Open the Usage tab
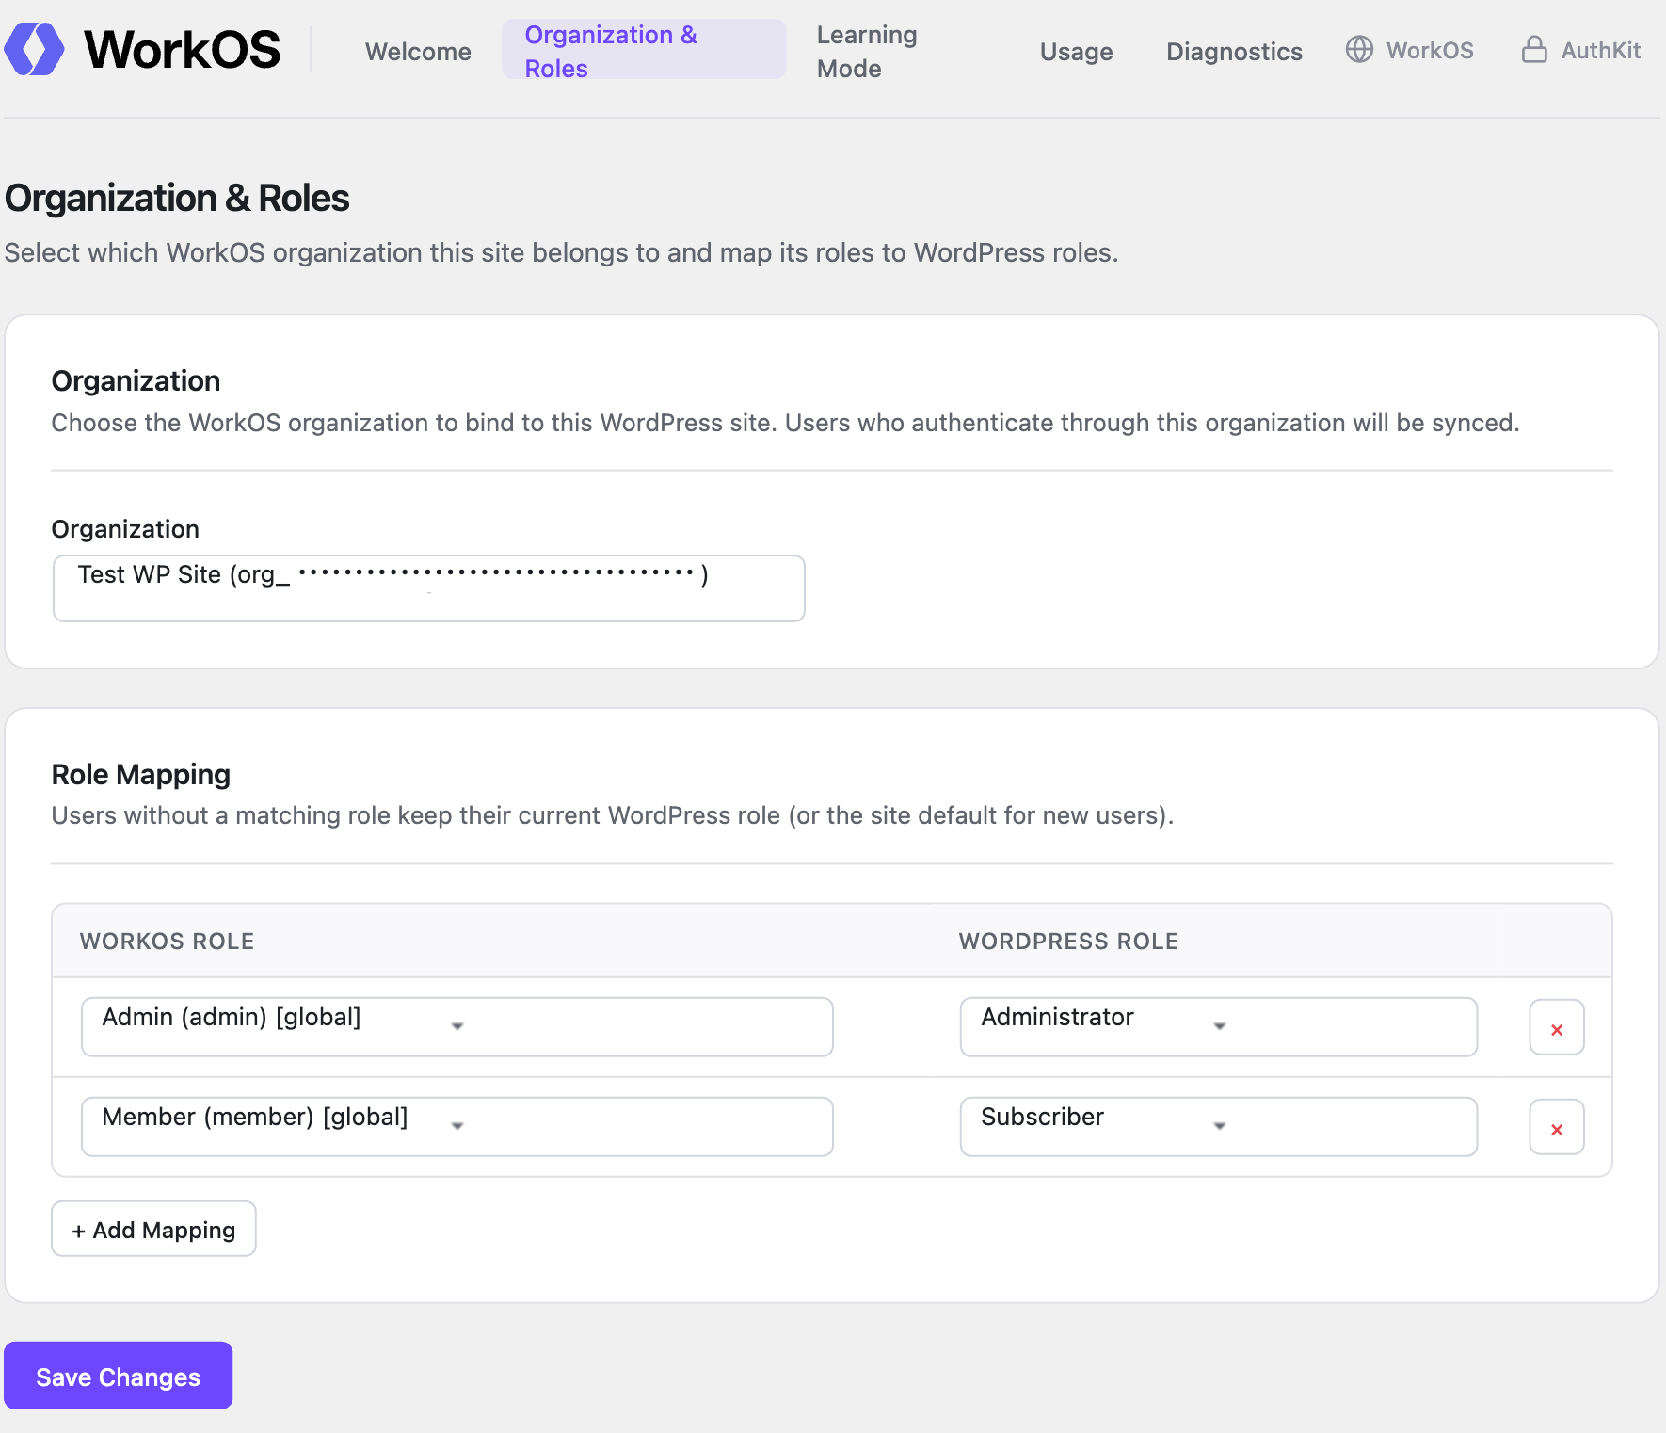The width and height of the screenshot is (1666, 1433). 1076,52
